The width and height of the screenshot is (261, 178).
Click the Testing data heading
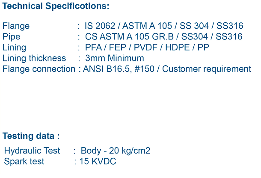click(x=31, y=136)
